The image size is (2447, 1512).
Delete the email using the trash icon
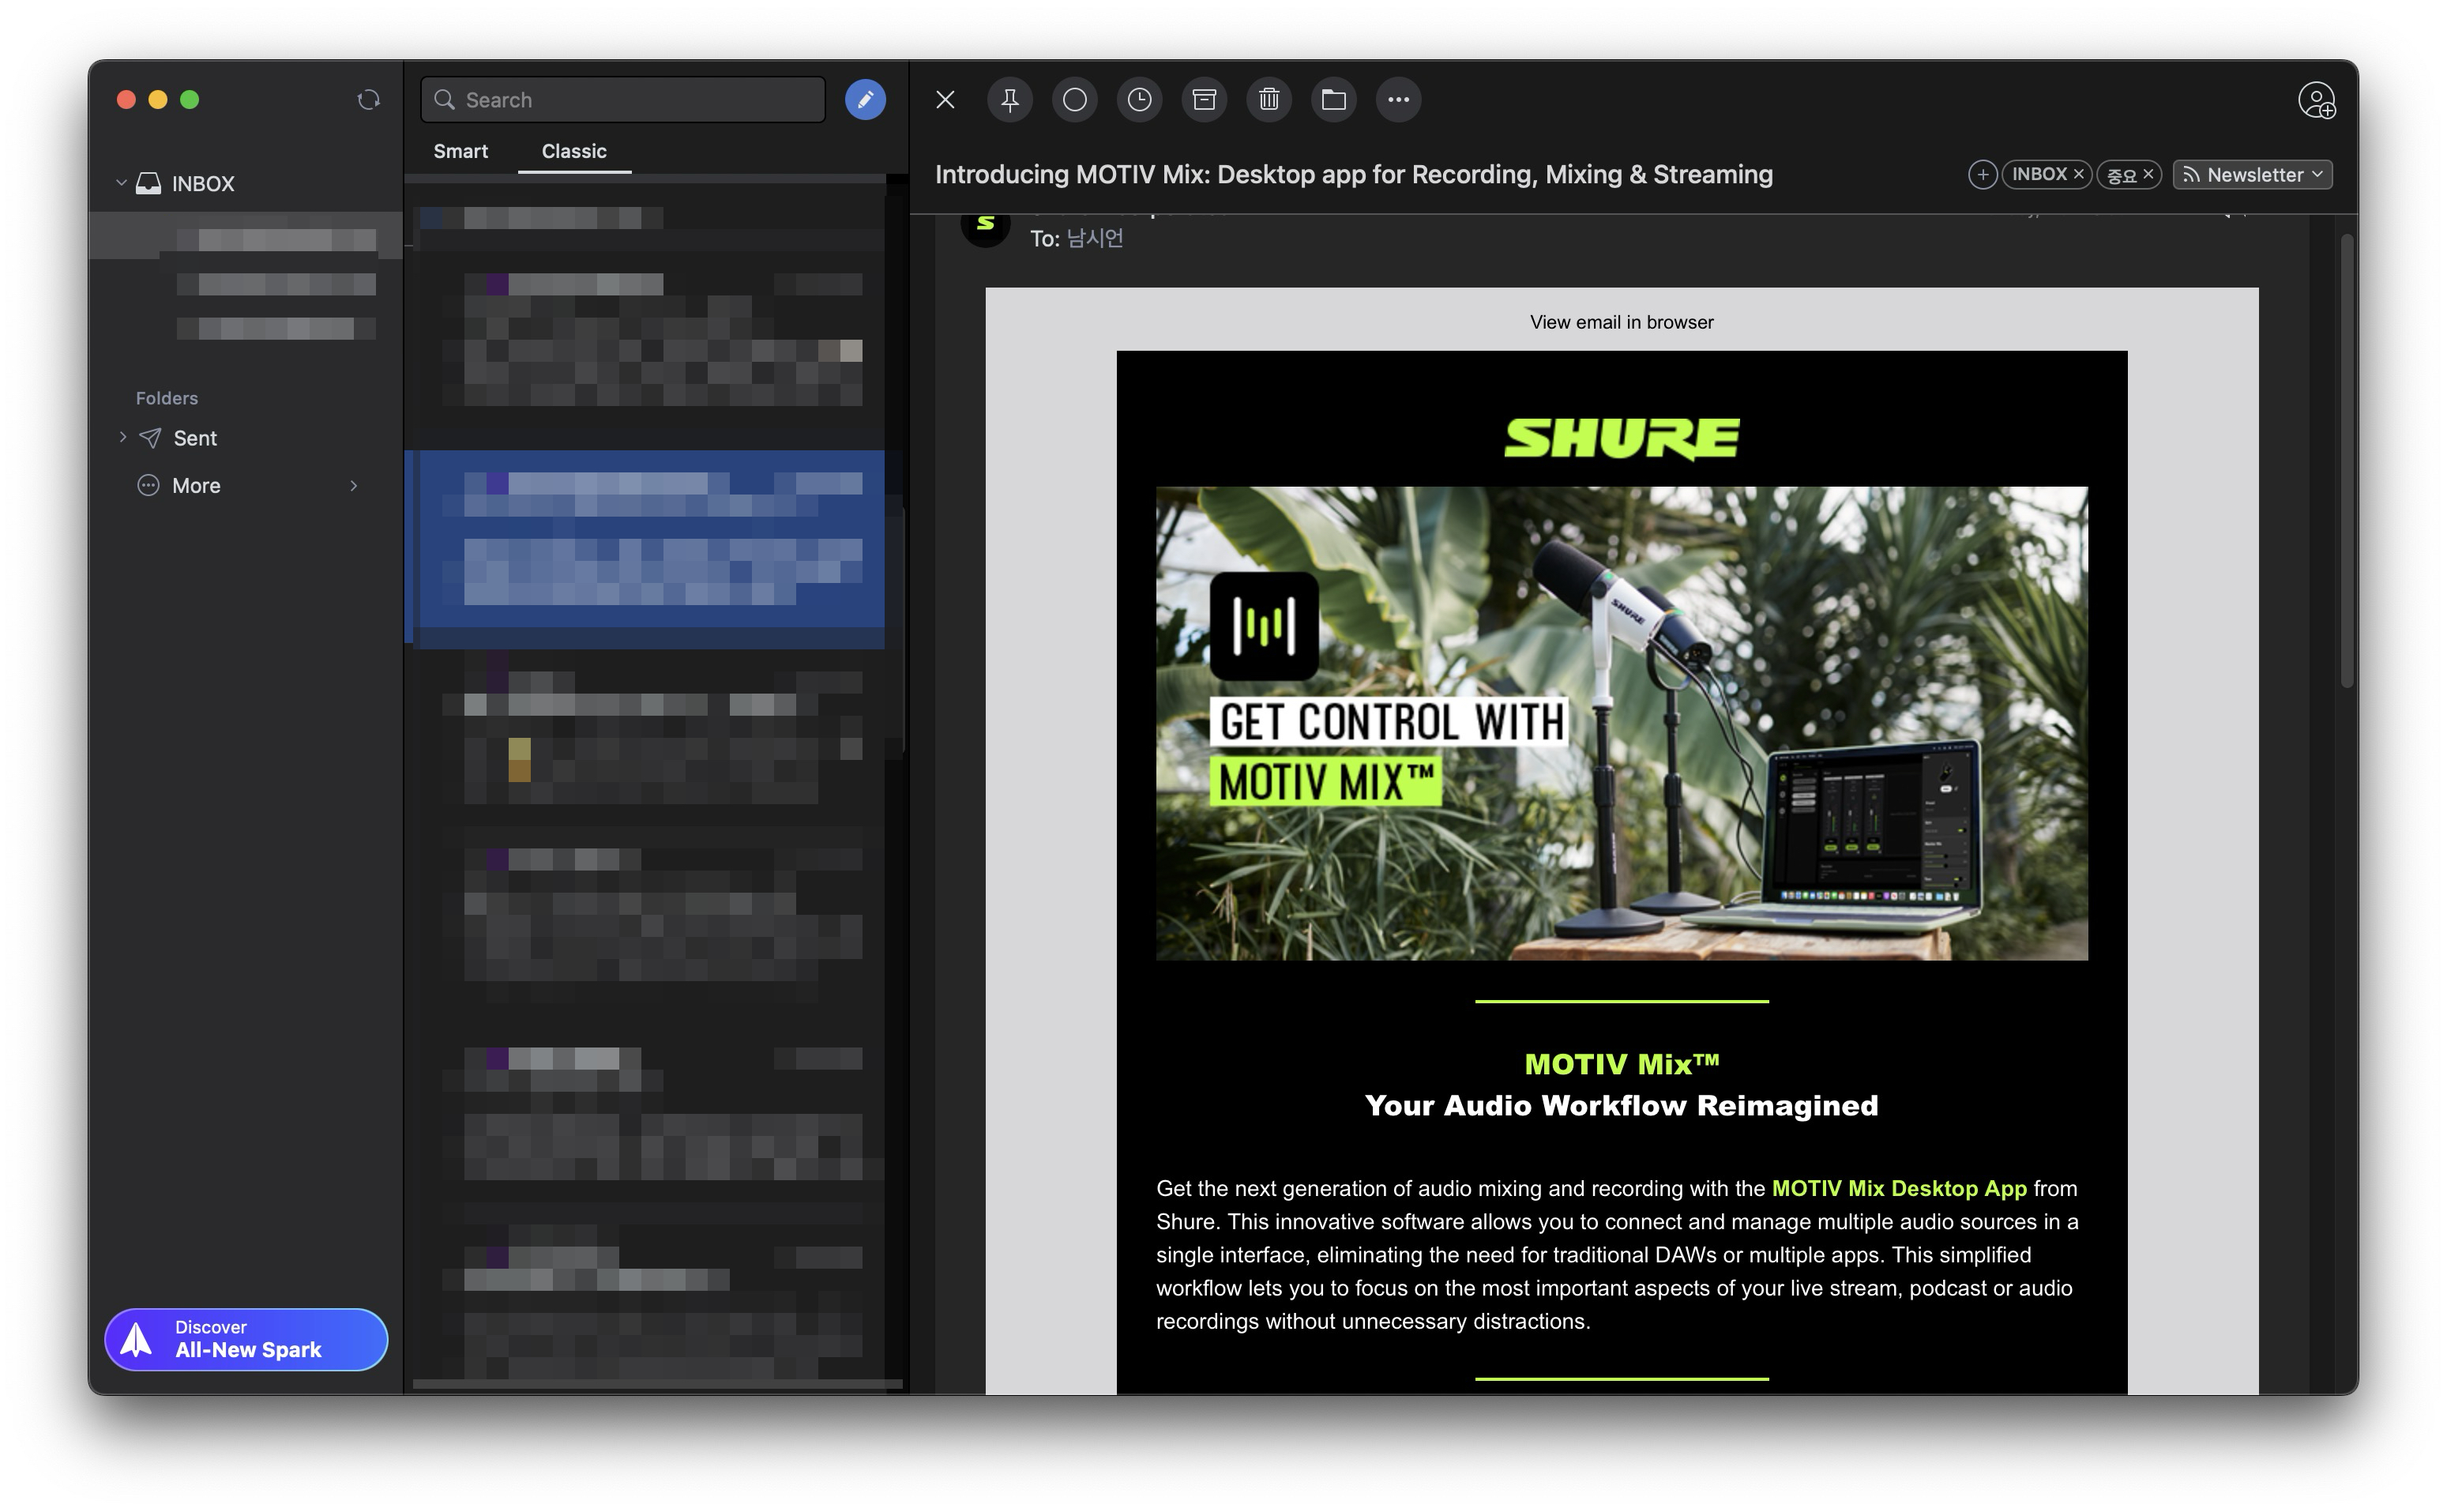coord(1269,99)
